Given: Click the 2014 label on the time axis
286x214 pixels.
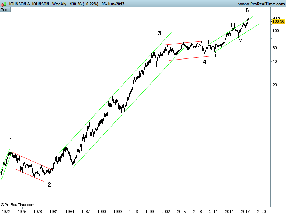Looking at the screenshot, I should point(230,212).
